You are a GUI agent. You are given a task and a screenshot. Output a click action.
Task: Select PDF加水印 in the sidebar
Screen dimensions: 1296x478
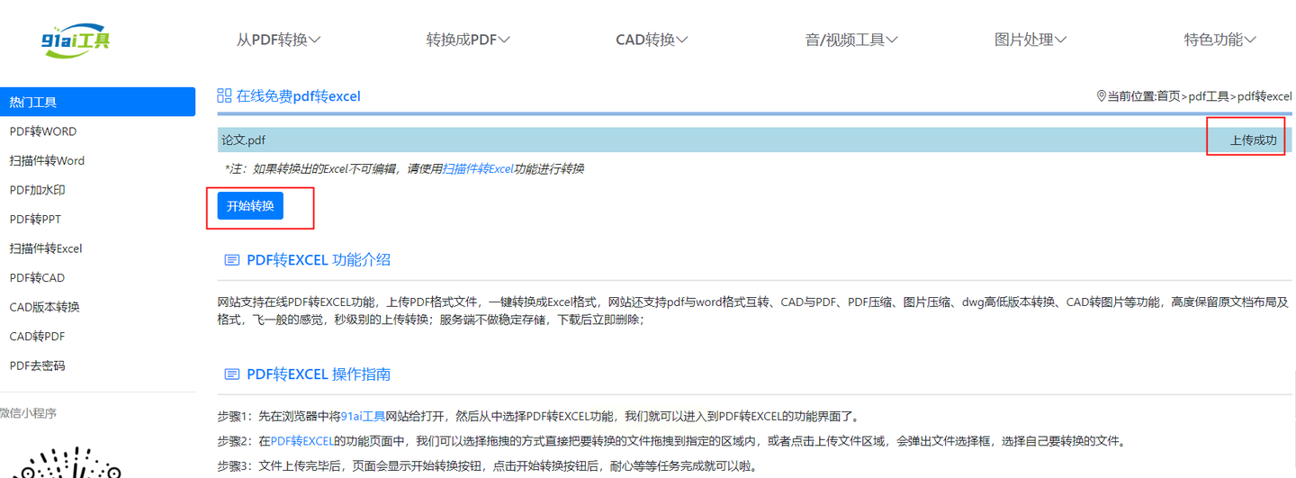click(37, 190)
